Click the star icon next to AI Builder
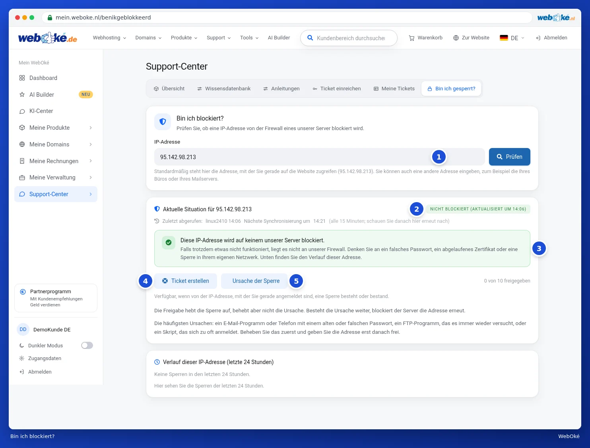This screenshot has height=448, width=590. coord(22,95)
